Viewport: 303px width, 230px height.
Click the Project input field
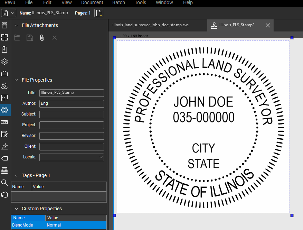point(72,125)
